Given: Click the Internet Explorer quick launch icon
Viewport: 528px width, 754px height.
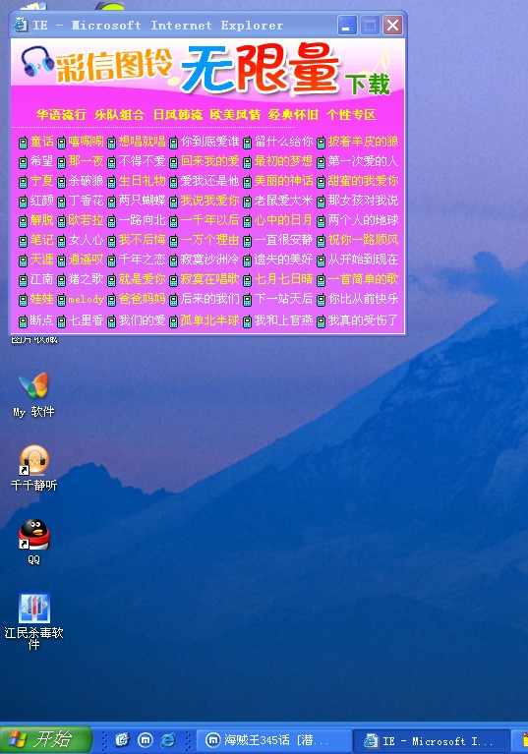Looking at the screenshot, I should coord(168,739).
